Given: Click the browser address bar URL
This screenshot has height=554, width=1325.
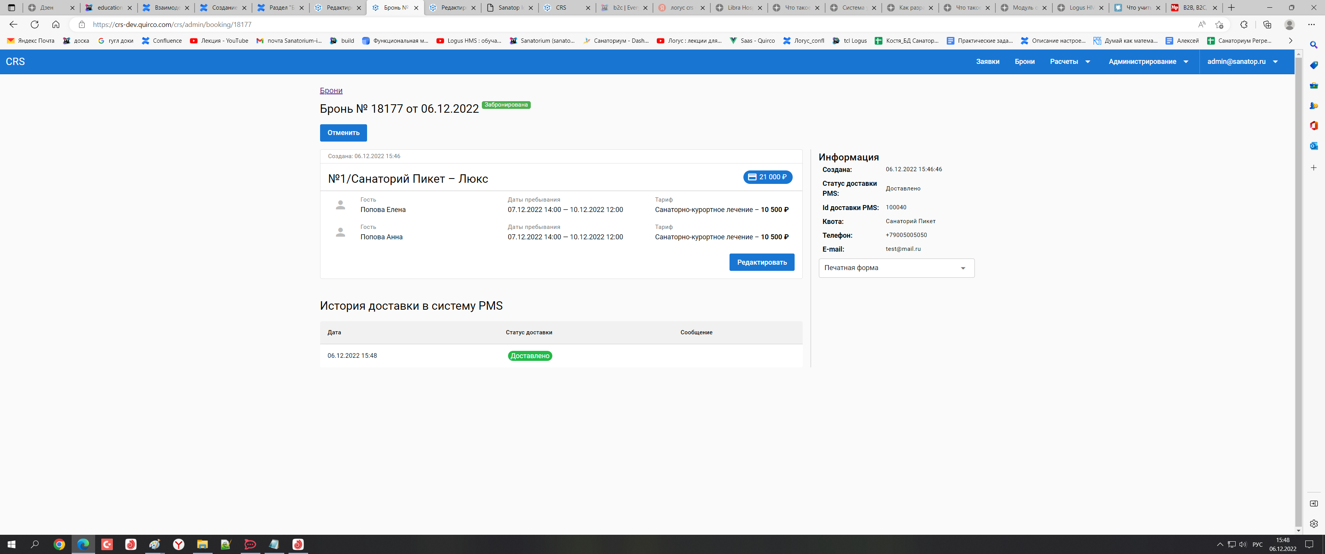Looking at the screenshot, I should [172, 24].
